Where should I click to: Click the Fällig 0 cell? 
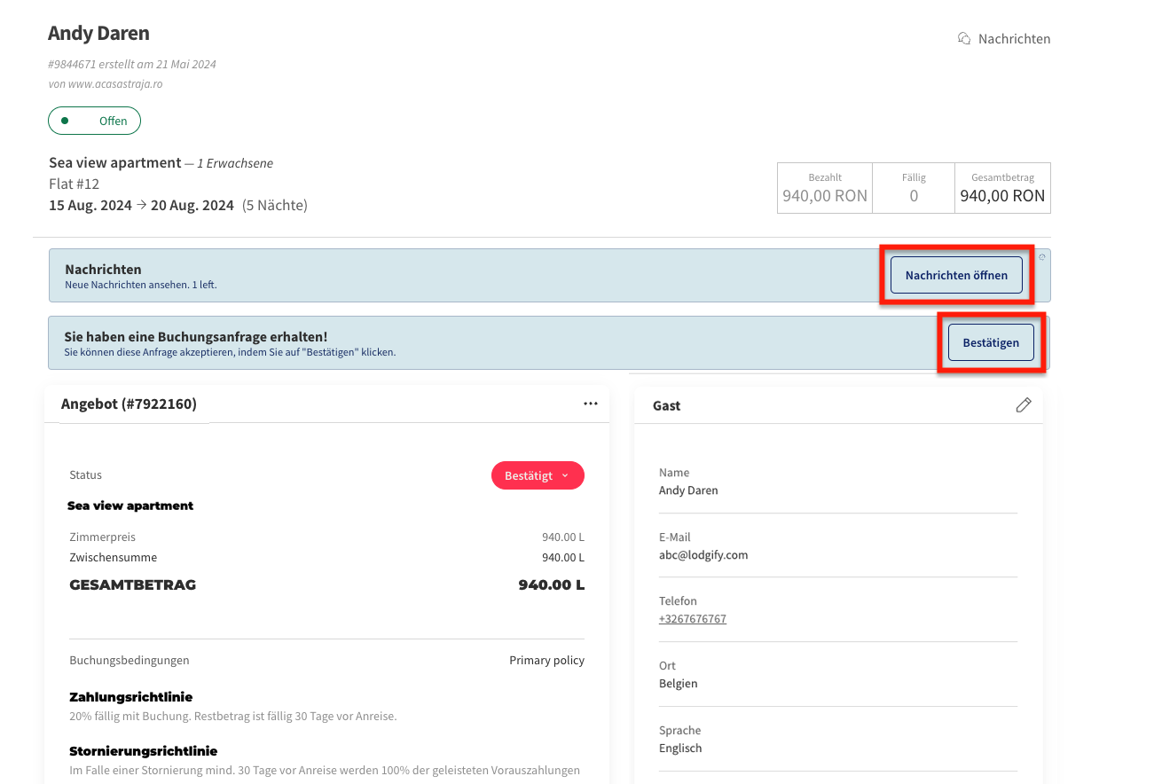click(x=914, y=188)
